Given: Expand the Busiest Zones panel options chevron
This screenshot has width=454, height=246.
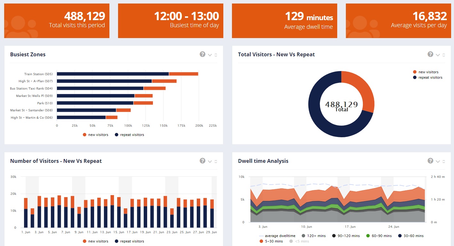Looking at the screenshot, I should tap(210, 55).
